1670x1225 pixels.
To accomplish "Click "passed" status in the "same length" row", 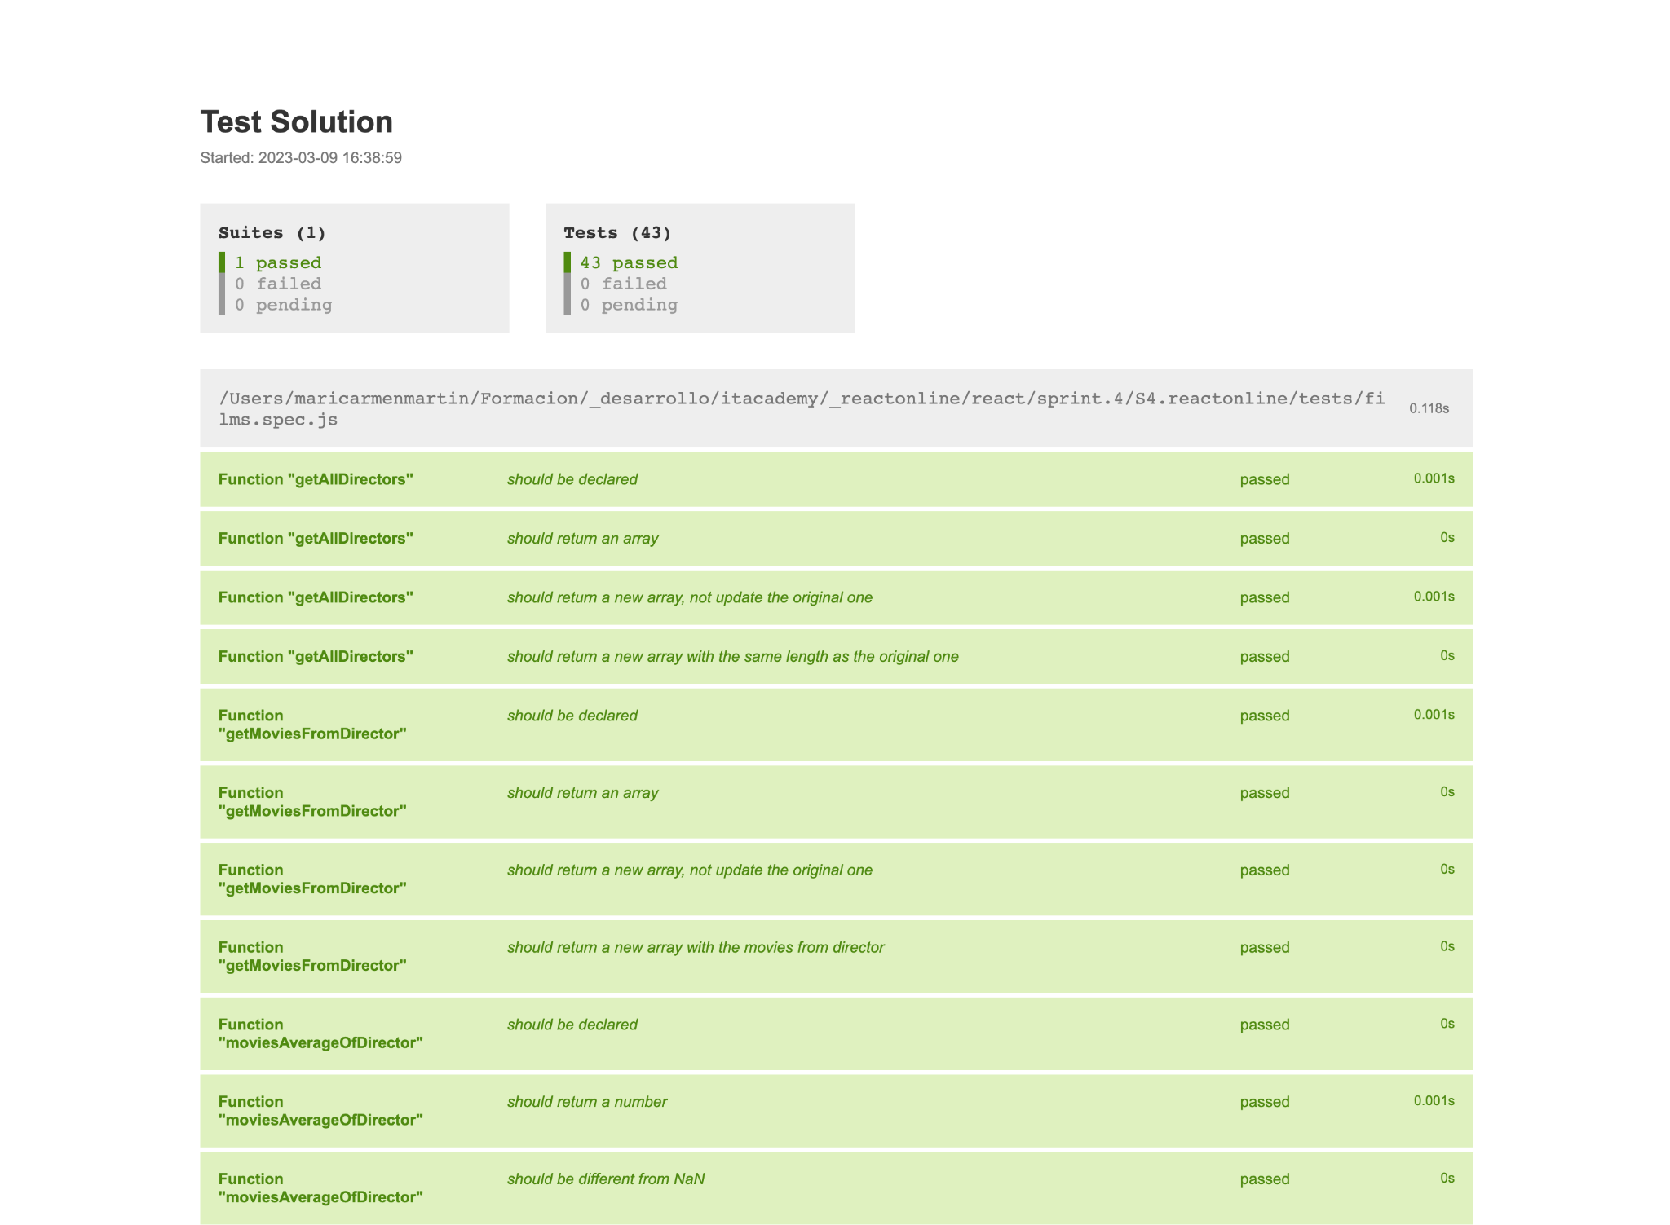I will 1265,657.
